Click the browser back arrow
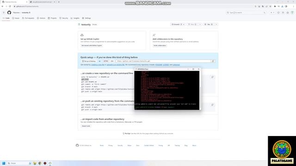The width and height of the screenshot is (296, 166). 2,6
